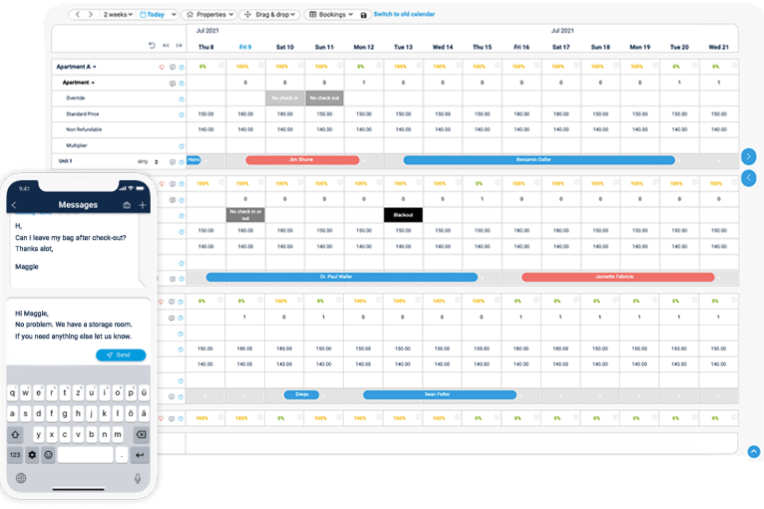Click the Today button
The height and width of the screenshot is (509, 764).
152,14
